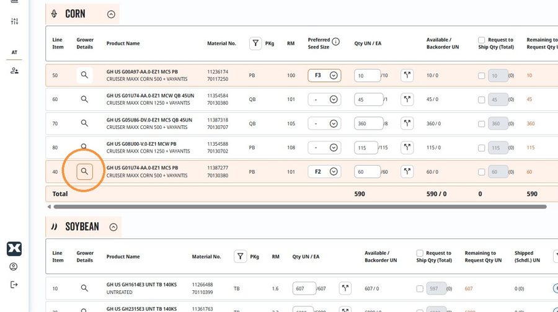This screenshot has width=558, height=312.
Task: Check Request to Ship header checkbox in Corn
Action: pos(482,40)
